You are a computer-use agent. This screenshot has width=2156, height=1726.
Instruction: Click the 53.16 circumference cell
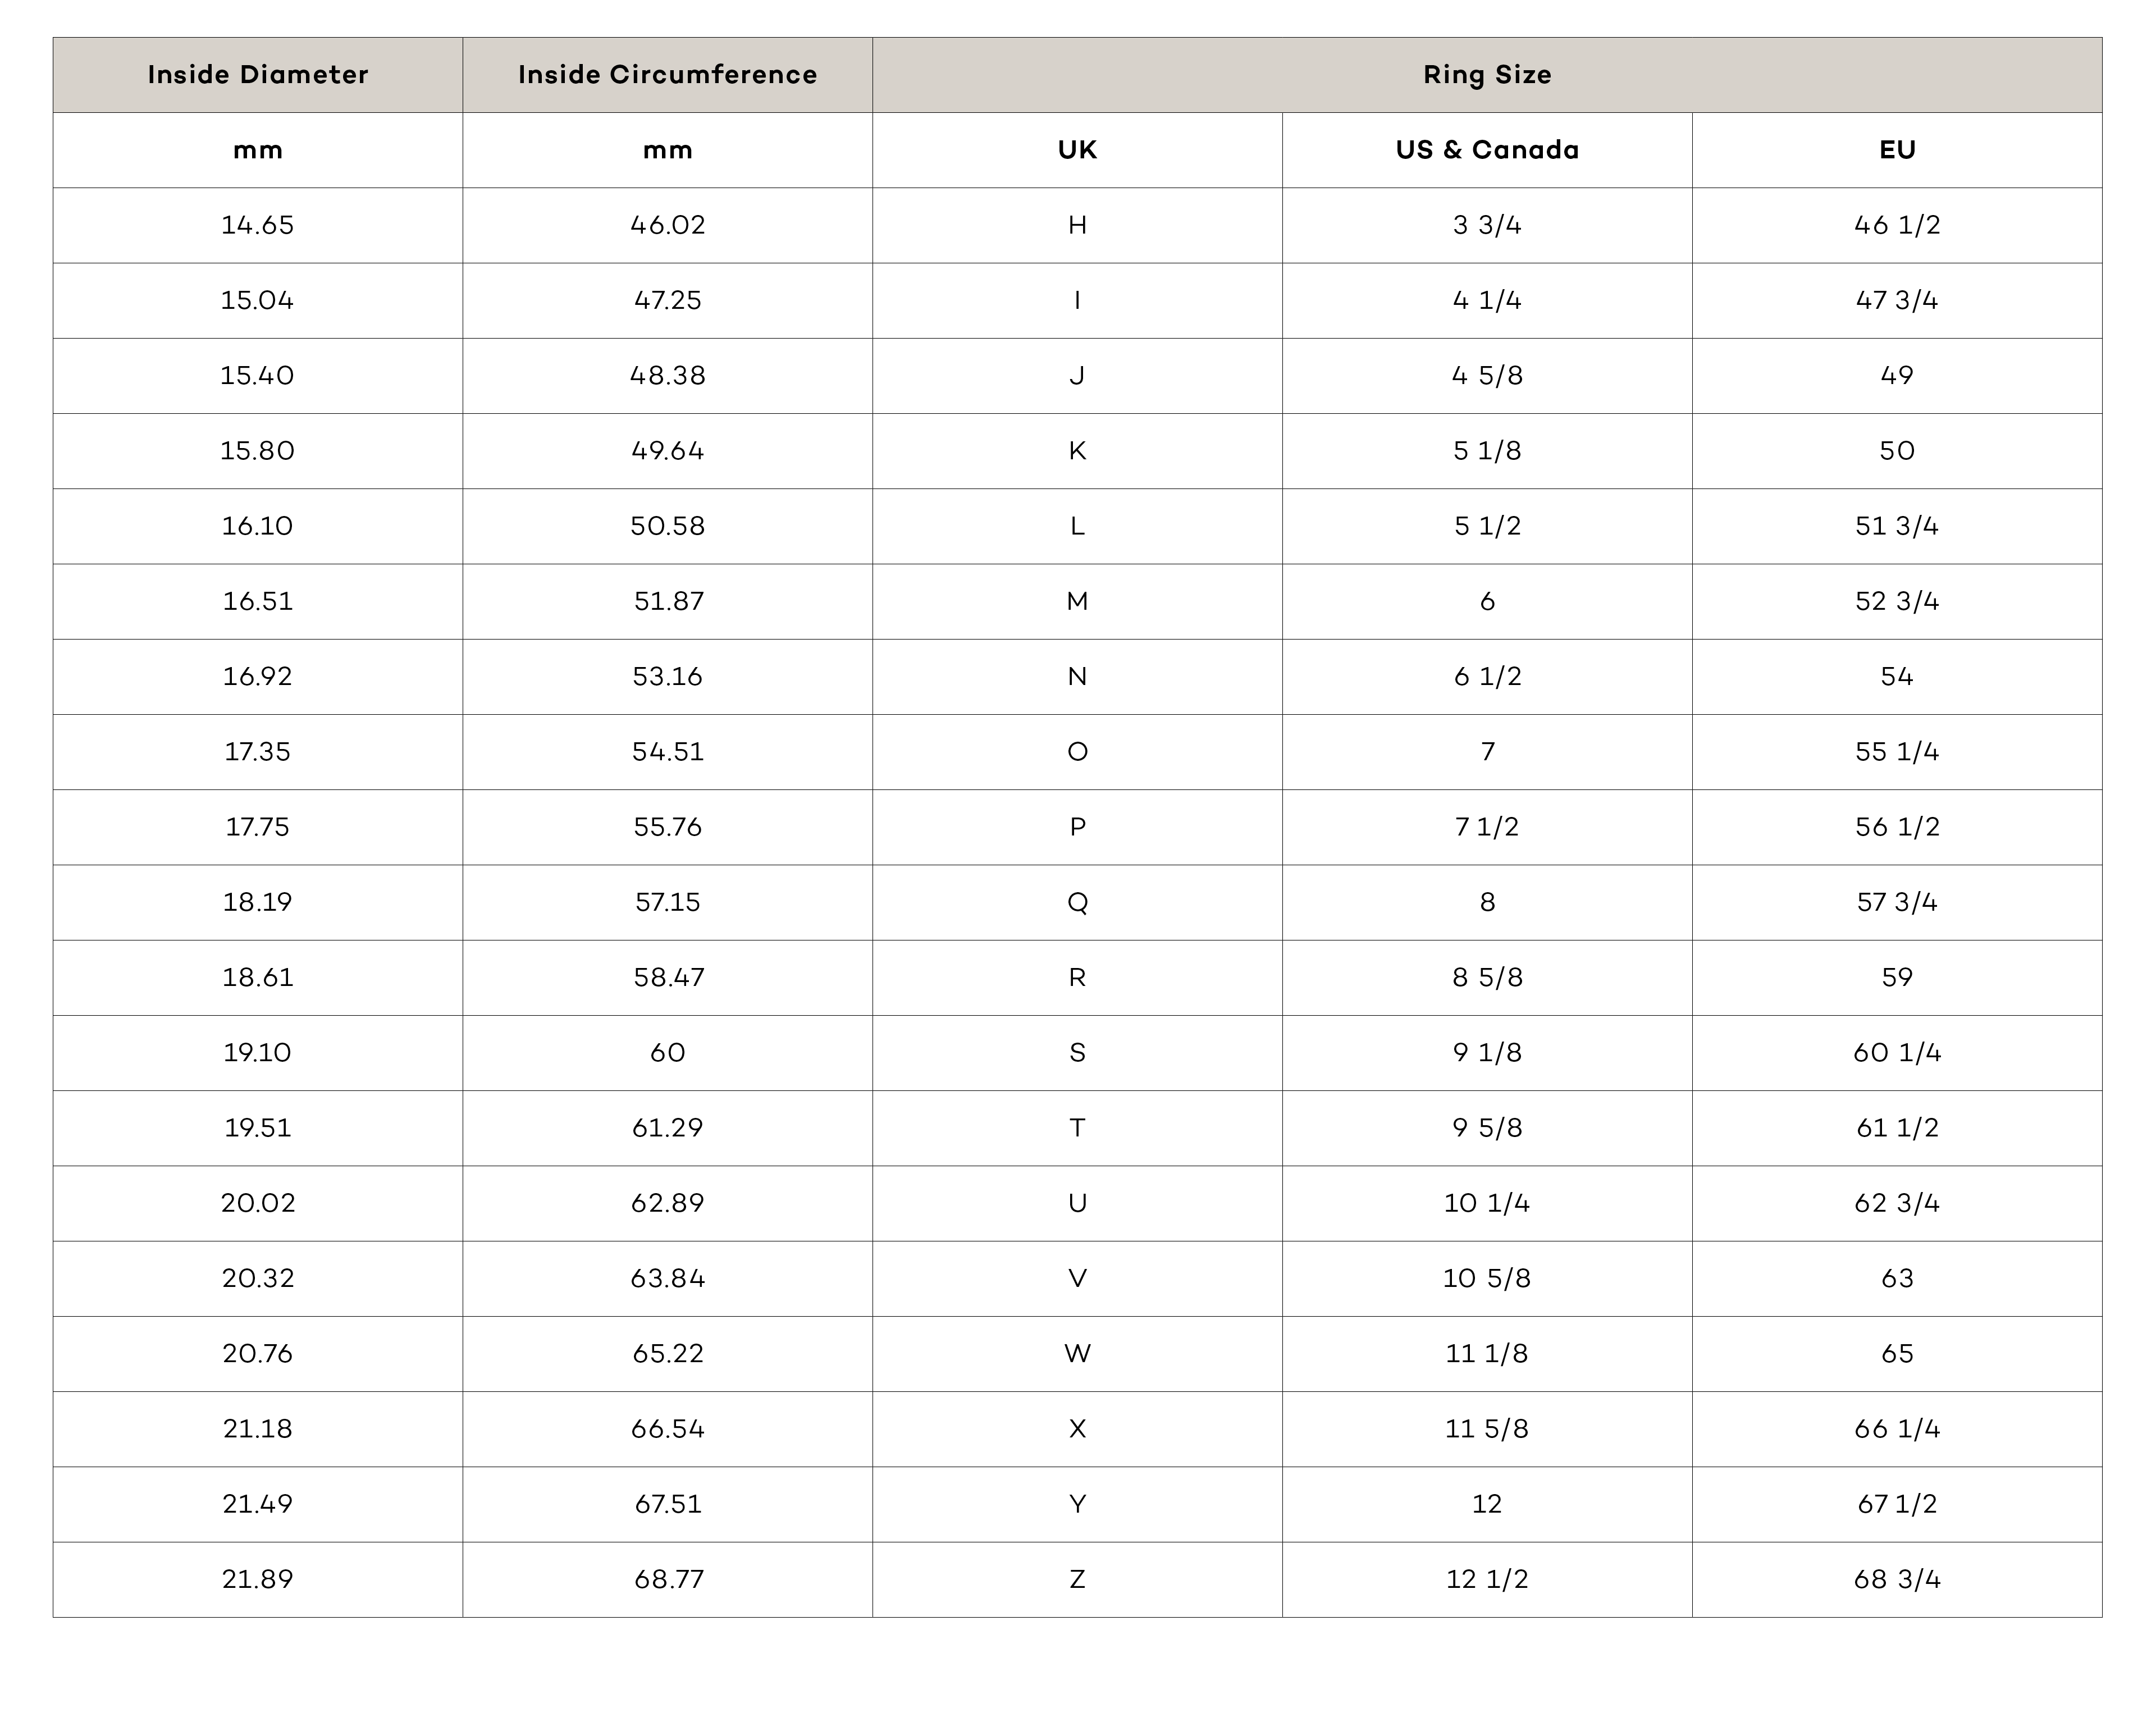tap(667, 676)
